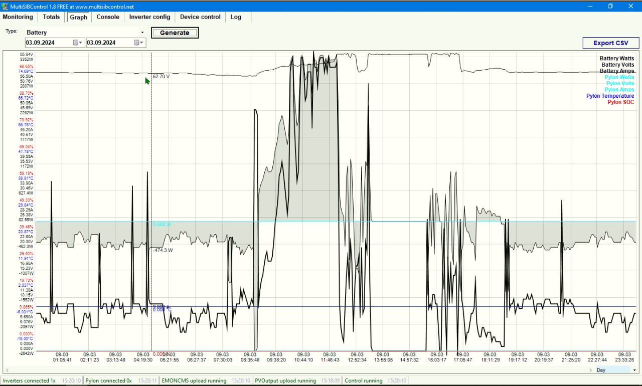The height and width of the screenshot is (386, 642).
Task: Click the graph's horizontal scrollbar right arrow
Action: (x=591, y=370)
